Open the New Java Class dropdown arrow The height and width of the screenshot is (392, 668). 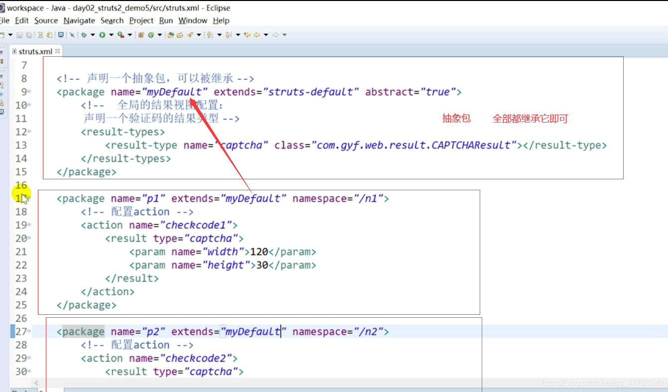tap(159, 35)
